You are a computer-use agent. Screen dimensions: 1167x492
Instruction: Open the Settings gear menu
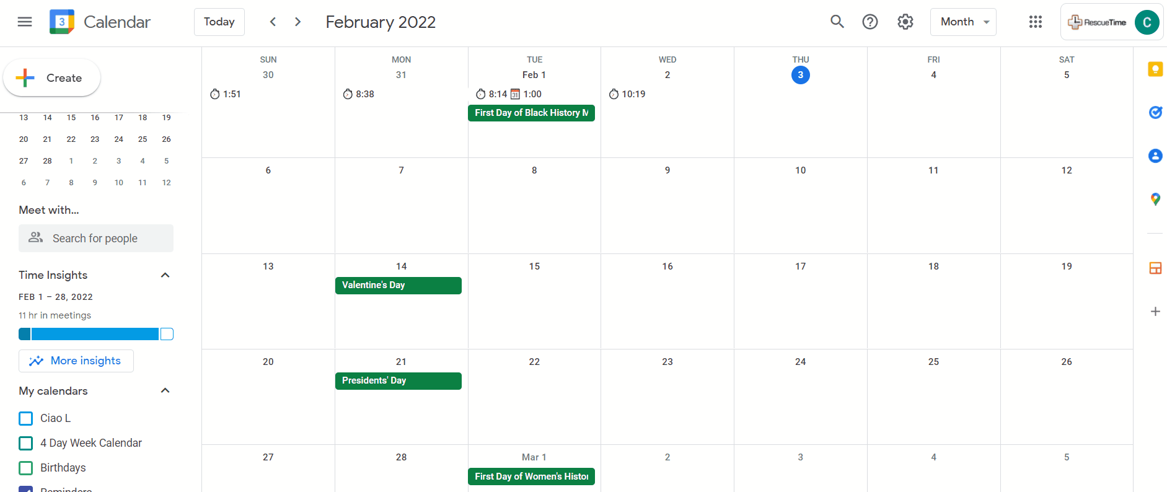pos(905,22)
